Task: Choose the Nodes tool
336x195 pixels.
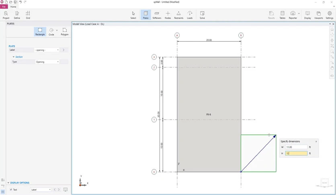Action: pos(168,15)
